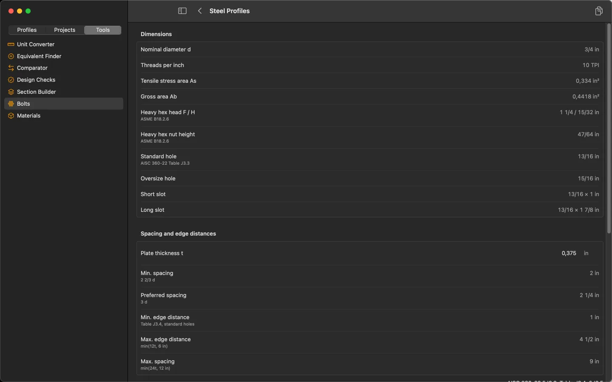Click the 10 TPI threads value

(591, 65)
